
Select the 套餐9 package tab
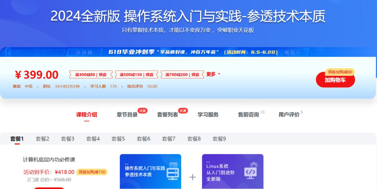pos(219,139)
